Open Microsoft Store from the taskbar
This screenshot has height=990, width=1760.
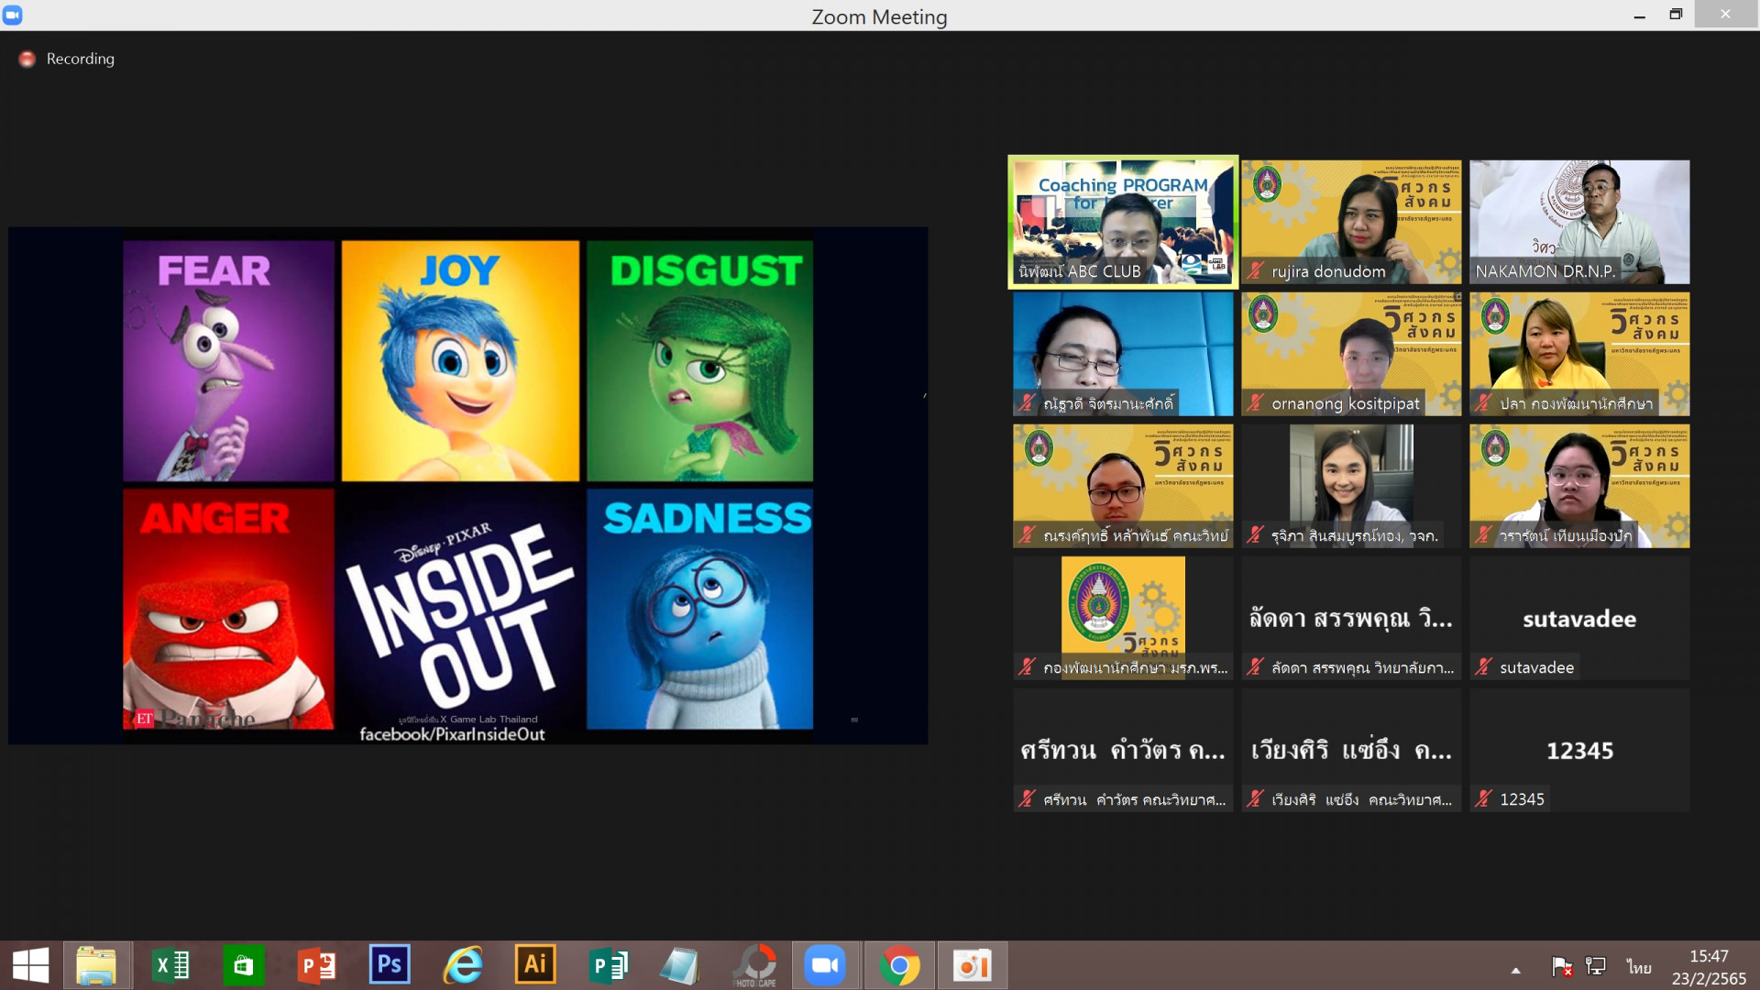pos(243,965)
